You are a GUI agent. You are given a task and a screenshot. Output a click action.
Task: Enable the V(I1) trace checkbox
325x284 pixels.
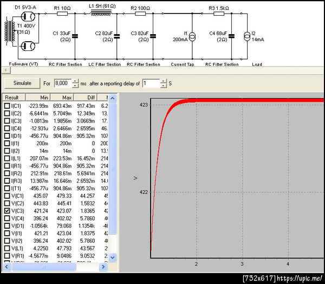click(7, 233)
